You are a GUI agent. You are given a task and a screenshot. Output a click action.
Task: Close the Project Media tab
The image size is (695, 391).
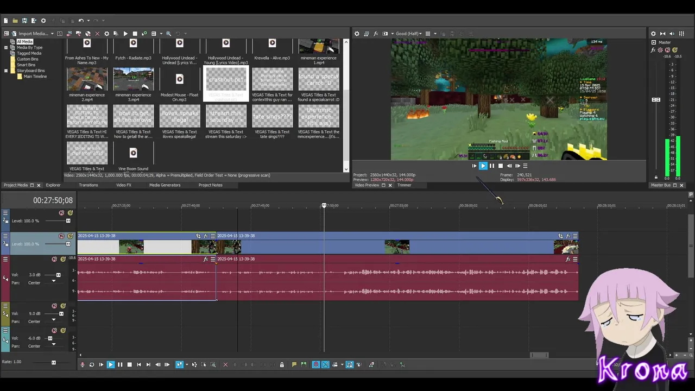pyautogui.click(x=39, y=185)
